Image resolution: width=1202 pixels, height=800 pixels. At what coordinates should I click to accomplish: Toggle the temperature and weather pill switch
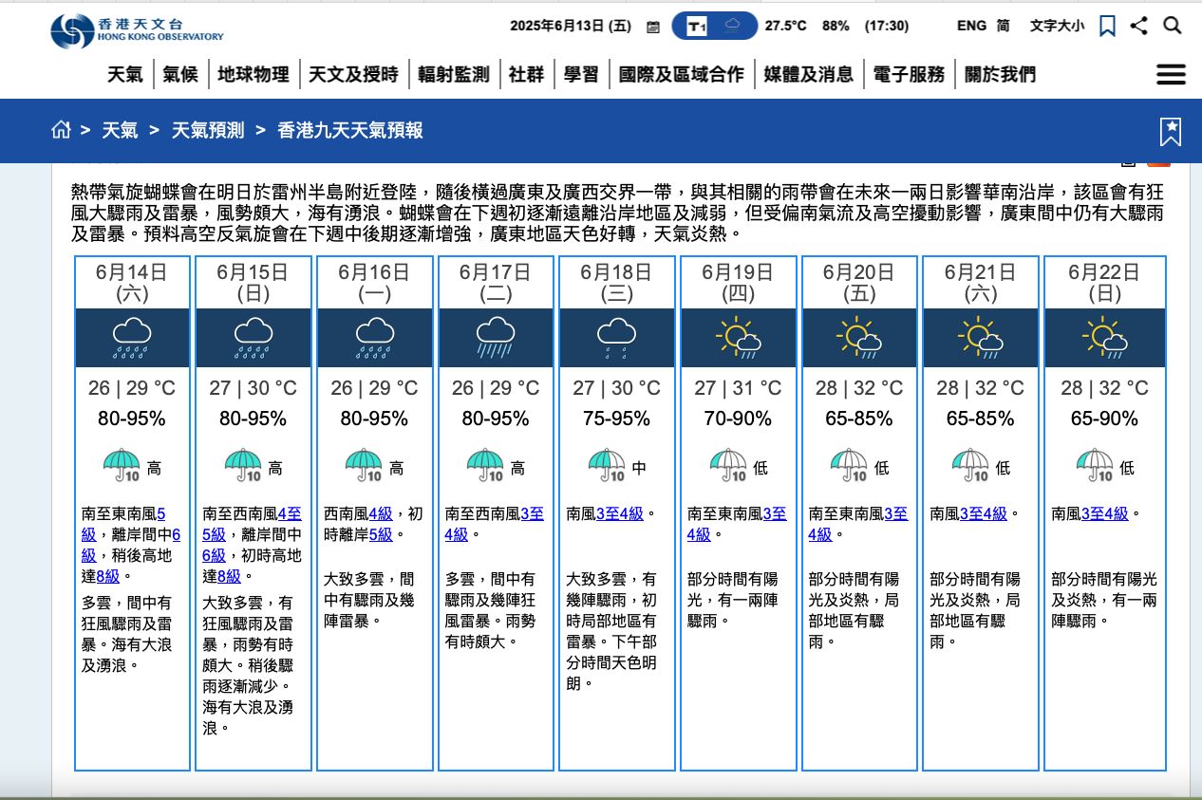point(714,27)
